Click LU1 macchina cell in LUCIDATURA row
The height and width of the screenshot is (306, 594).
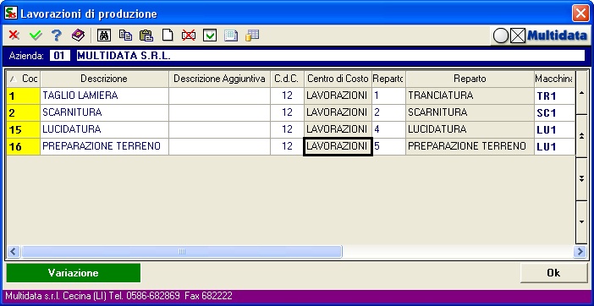[554, 129]
